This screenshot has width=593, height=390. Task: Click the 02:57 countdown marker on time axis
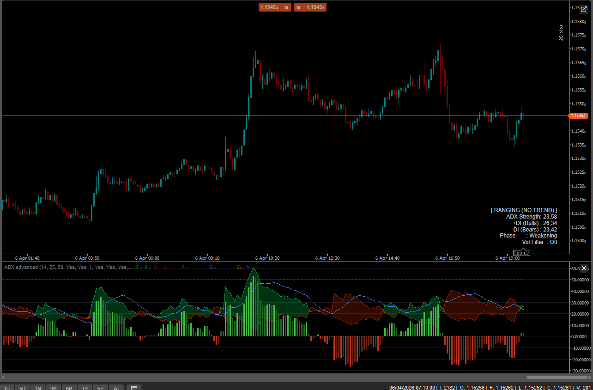coord(521,253)
